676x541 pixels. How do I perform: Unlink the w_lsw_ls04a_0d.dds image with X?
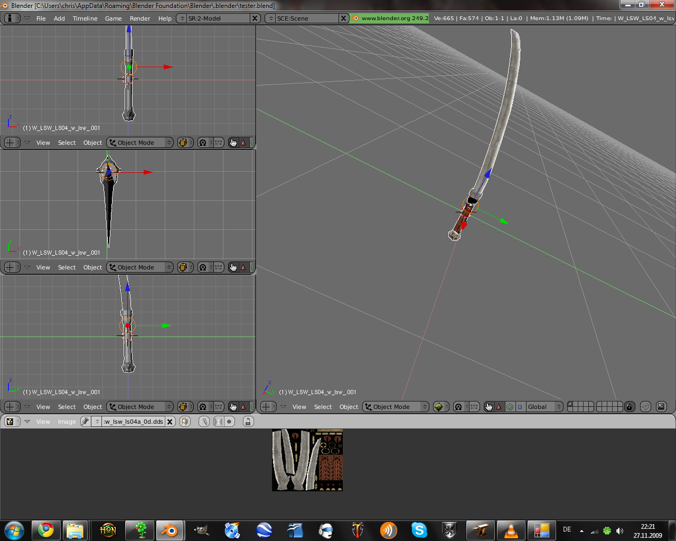170,422
